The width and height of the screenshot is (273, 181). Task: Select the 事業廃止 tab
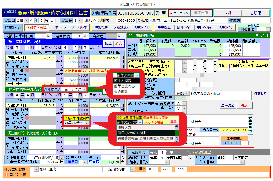point(164,27)
